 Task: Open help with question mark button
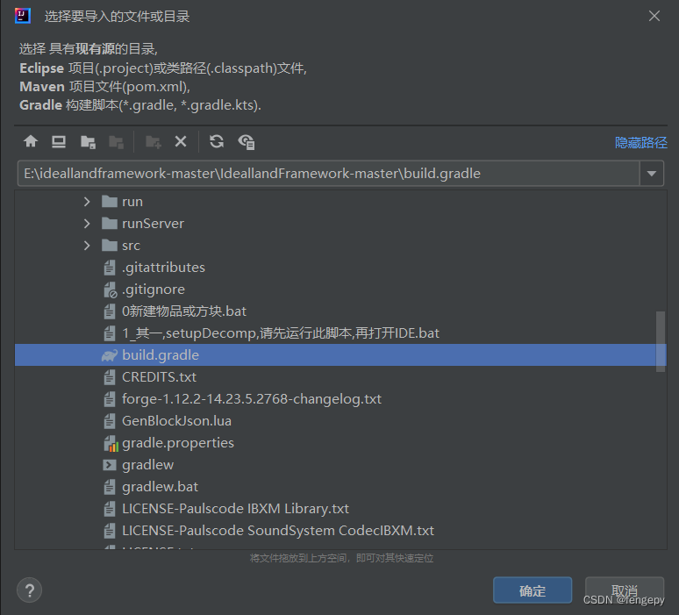30,590
